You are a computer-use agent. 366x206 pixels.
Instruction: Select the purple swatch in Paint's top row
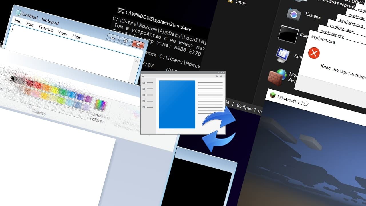[x=89, y=99]
